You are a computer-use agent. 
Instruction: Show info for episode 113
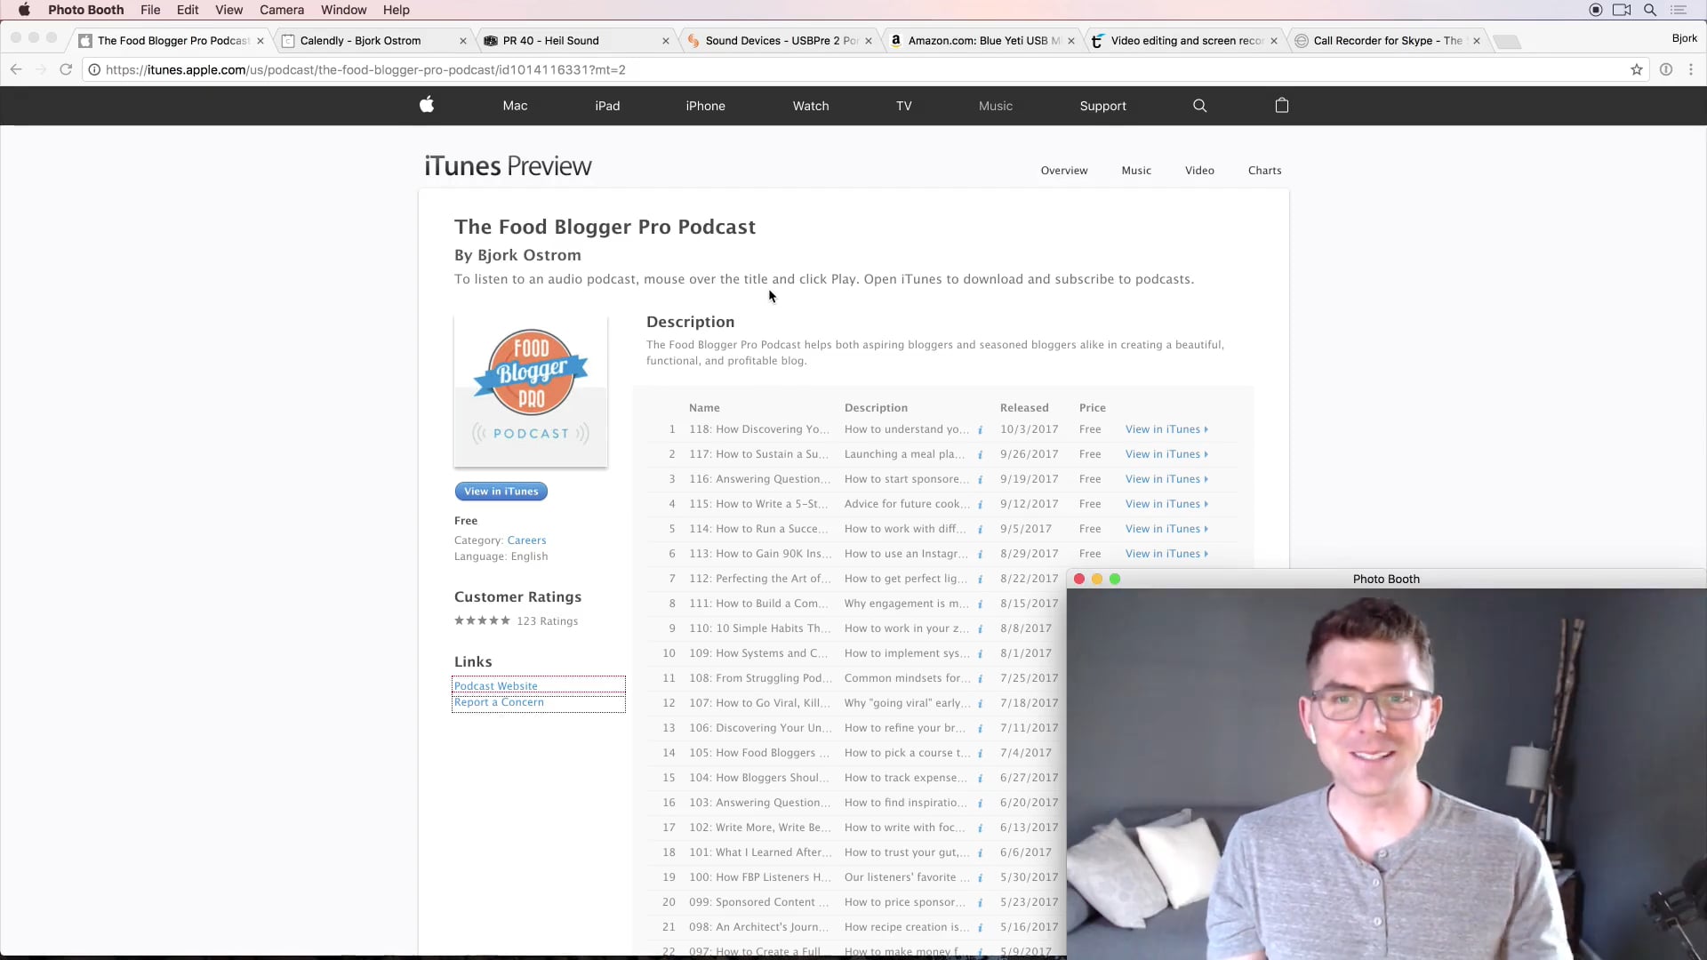coord(980,554)
